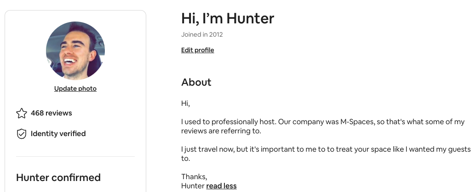The width and height of the screenshot is (476, 192).
Task: Open Hunter's circular profile photo
Action: (x=75, y=51)
